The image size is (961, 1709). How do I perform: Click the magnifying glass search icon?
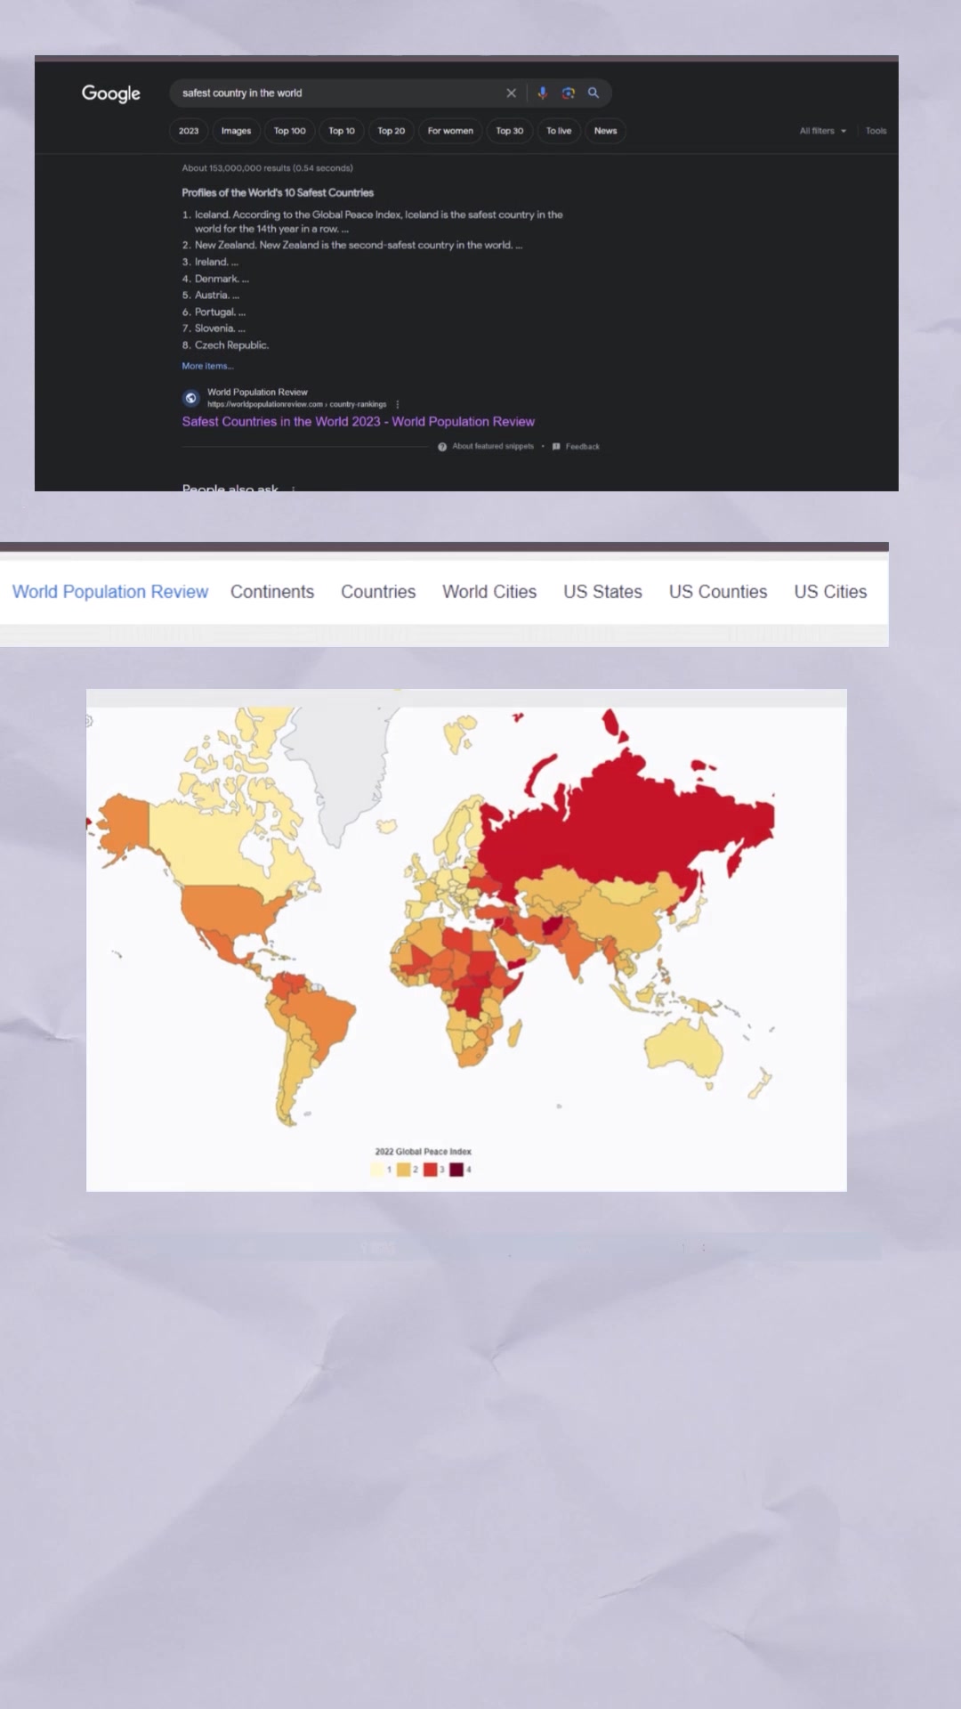tap(594, 93)
